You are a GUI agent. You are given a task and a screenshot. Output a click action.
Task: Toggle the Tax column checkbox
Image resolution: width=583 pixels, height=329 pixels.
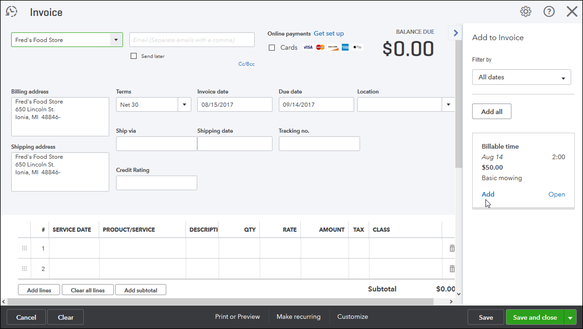[358, 248]
